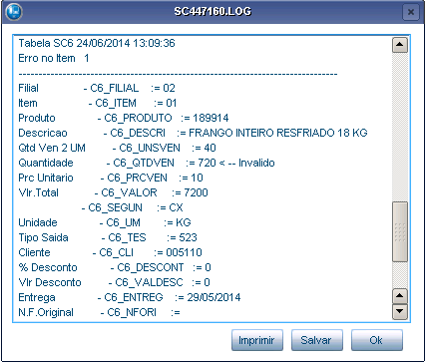Viewport: 428px width, 362px height.
Task: Click the 'Erro no Item 1' line
Action: coord(54,58)
